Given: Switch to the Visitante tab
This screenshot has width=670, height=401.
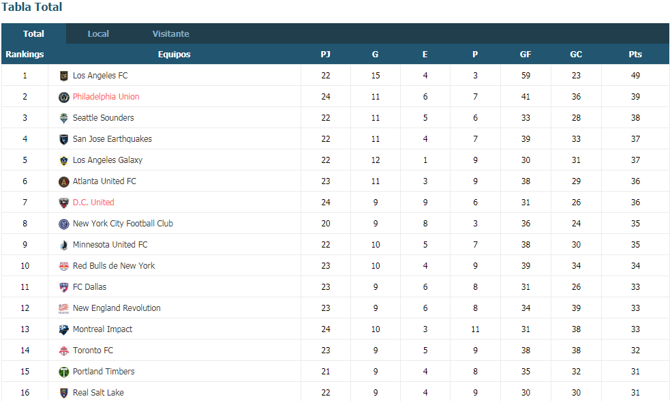Looking at the screenshot, I should tap(171, 34).
